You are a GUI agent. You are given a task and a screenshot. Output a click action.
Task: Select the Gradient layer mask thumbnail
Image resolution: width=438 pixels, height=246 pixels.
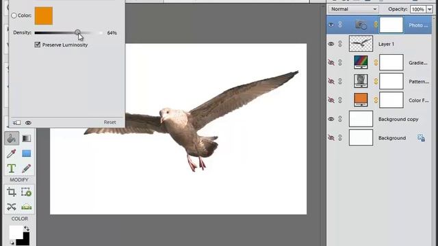pos(391,62)
